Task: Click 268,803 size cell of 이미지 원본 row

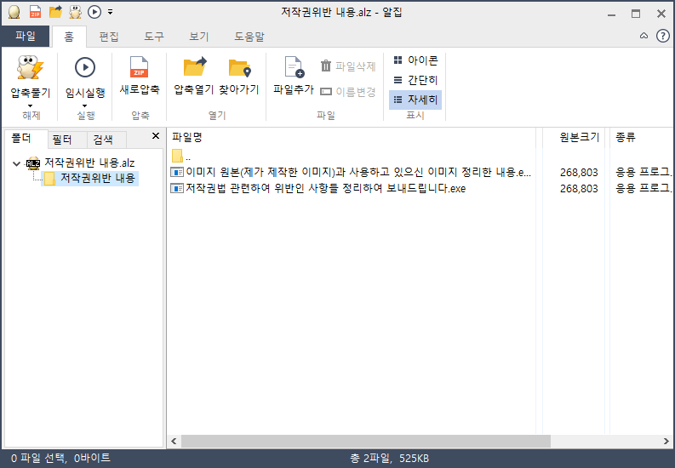Action: click(579, 173)
